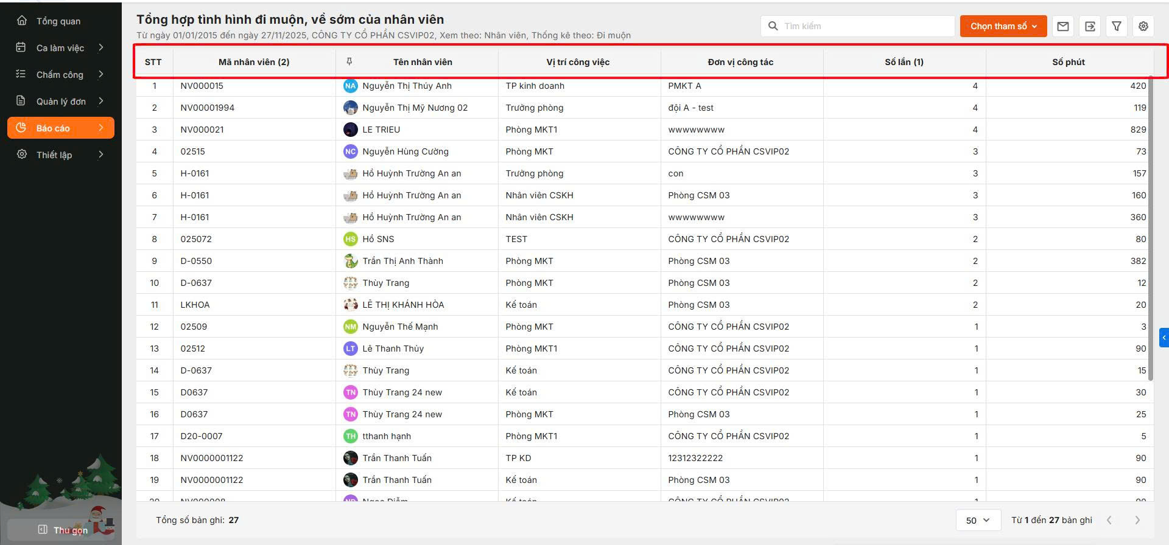Open Chọn tham số dropdown
1169x545 pixels.
[1003, 26]
